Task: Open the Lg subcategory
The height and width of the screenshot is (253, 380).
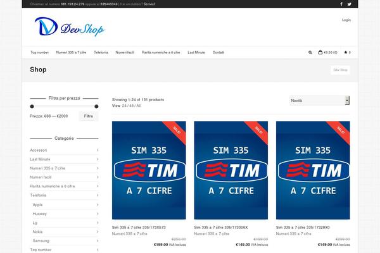Action: pos(35,223)
